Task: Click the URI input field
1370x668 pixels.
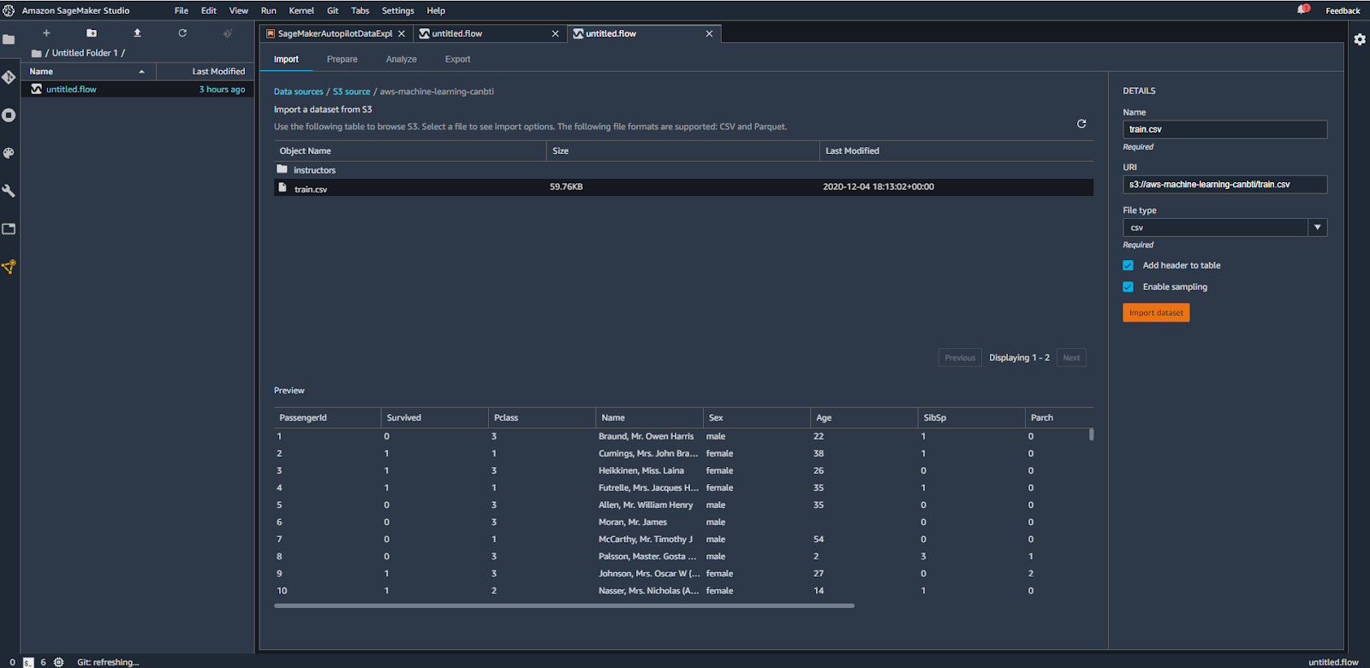Action: click(1224, 185)
